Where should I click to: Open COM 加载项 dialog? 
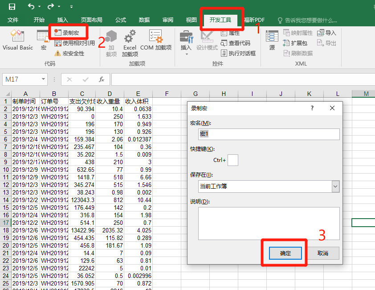(156, 40)
